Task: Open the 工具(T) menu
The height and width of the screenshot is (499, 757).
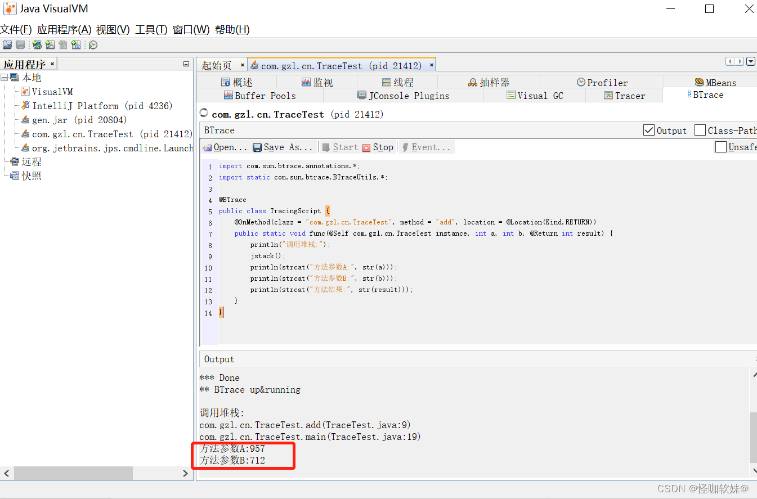Action: (x=151, y=30)
